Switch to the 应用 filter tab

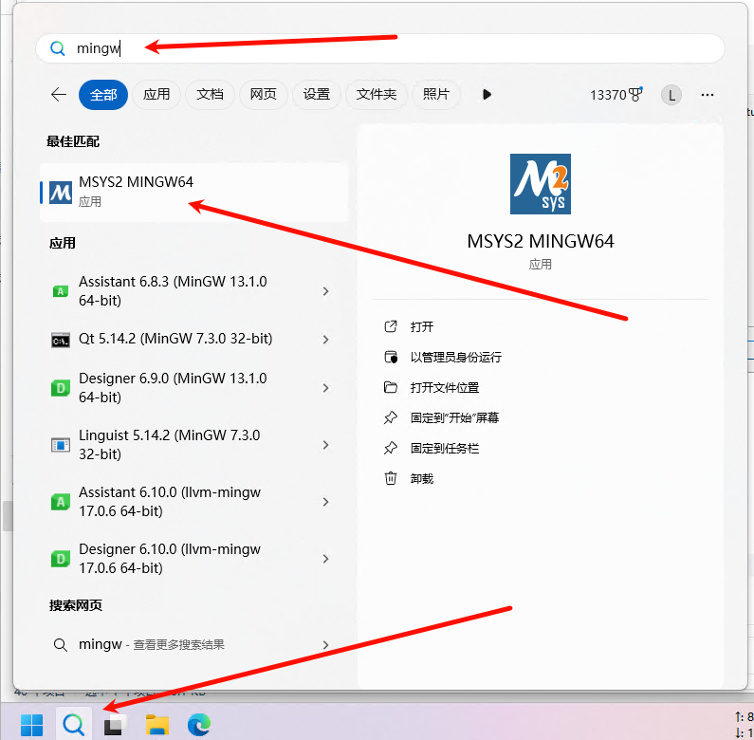tap(156, 95)
